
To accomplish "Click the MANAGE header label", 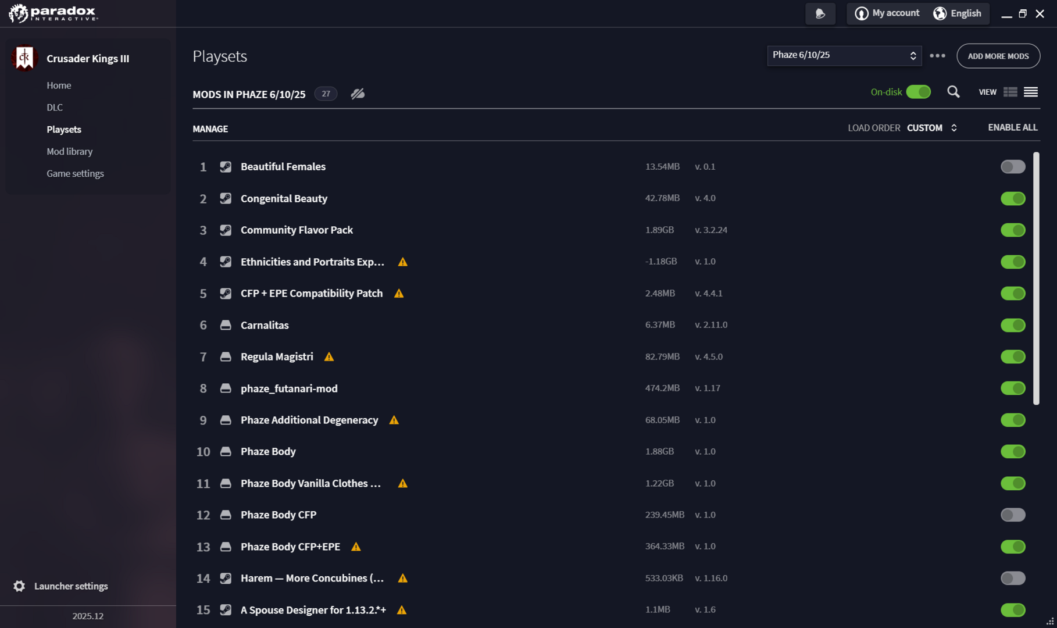I will 210,129.
